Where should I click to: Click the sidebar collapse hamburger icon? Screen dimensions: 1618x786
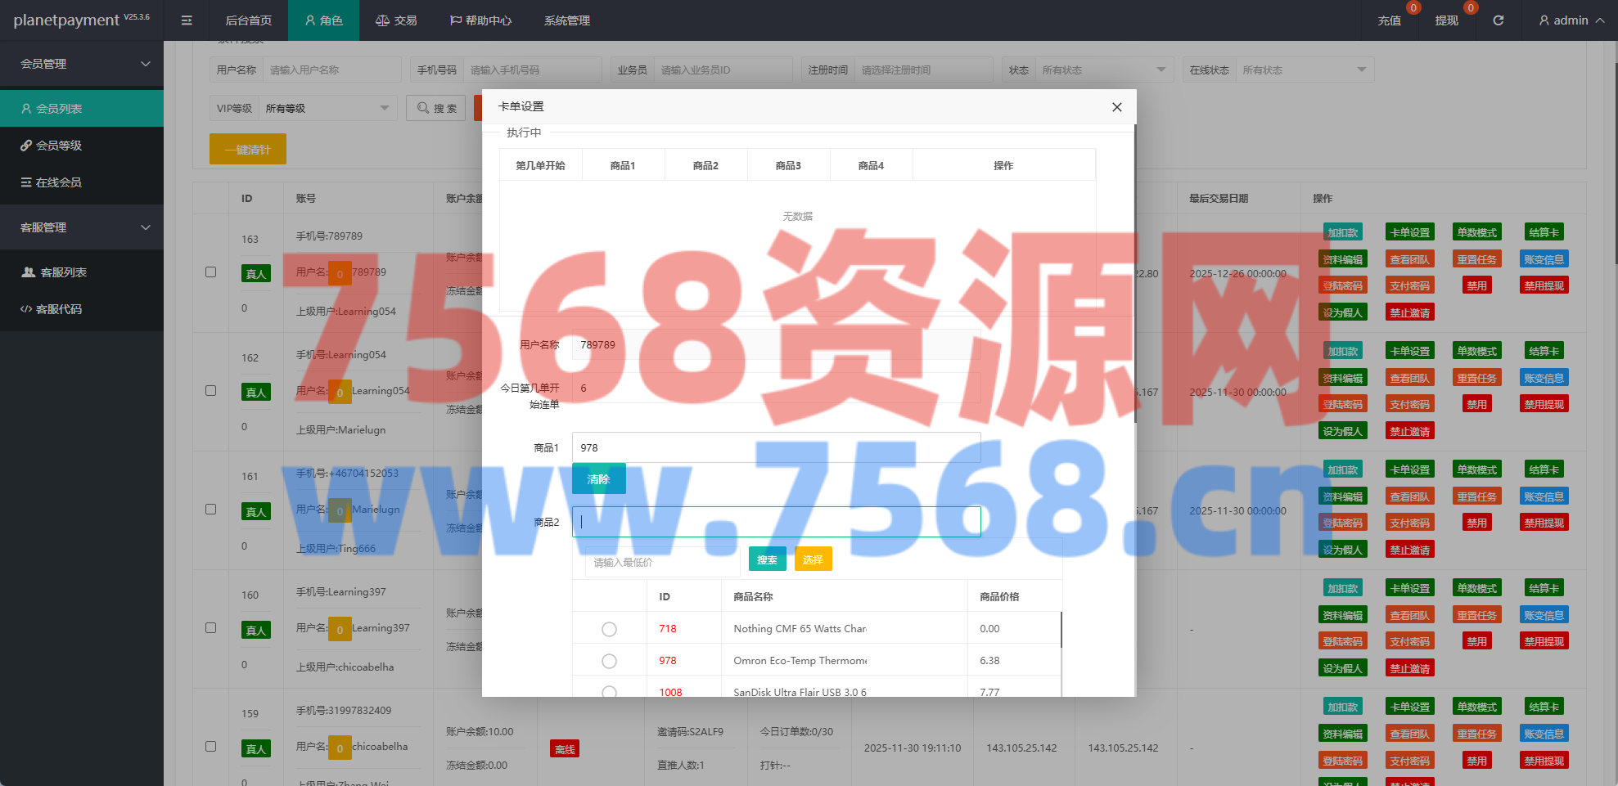coord(187,20)
